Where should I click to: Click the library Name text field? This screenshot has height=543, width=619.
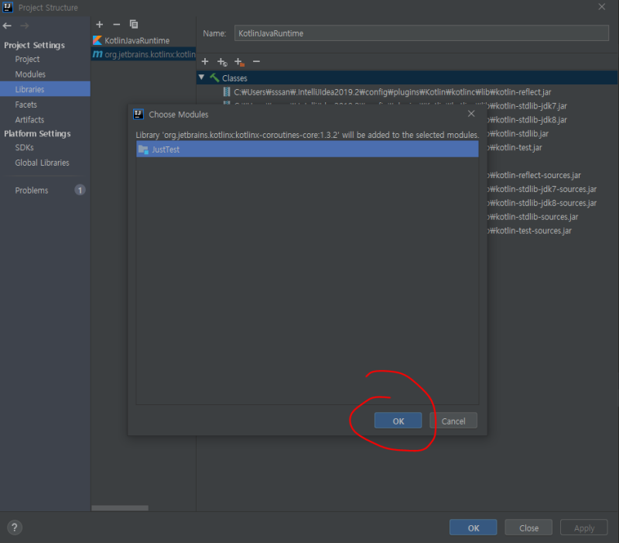[420, 33]
